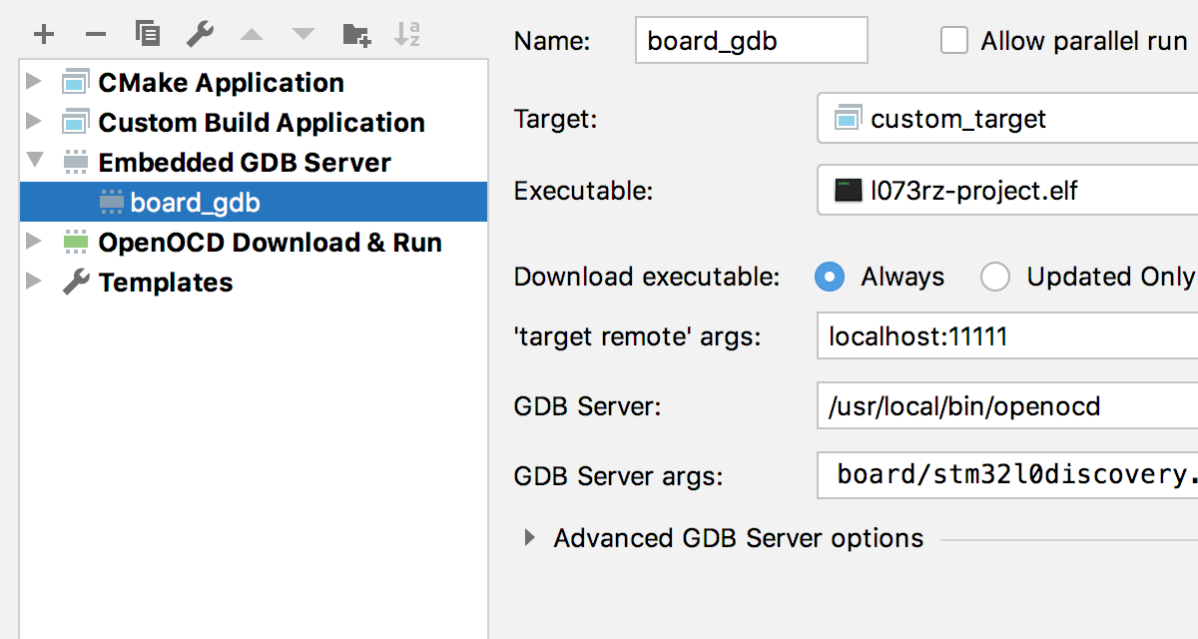Viewport: 1198px width, 639px height.
Task: Expand the Templates node
Action: (34, 282)
